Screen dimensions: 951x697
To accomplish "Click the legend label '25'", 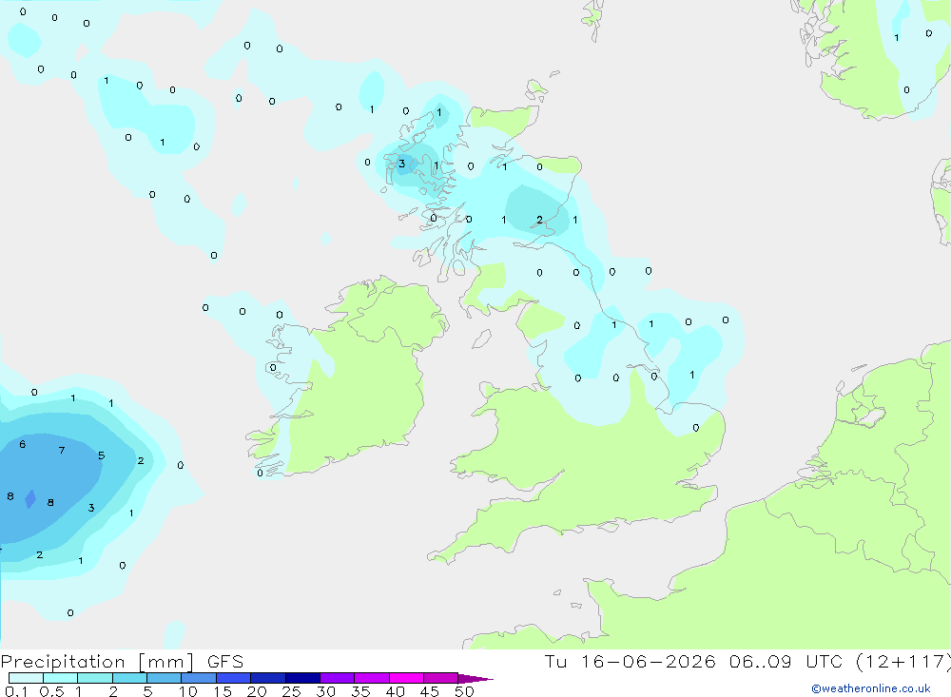I will click(292, 691).
